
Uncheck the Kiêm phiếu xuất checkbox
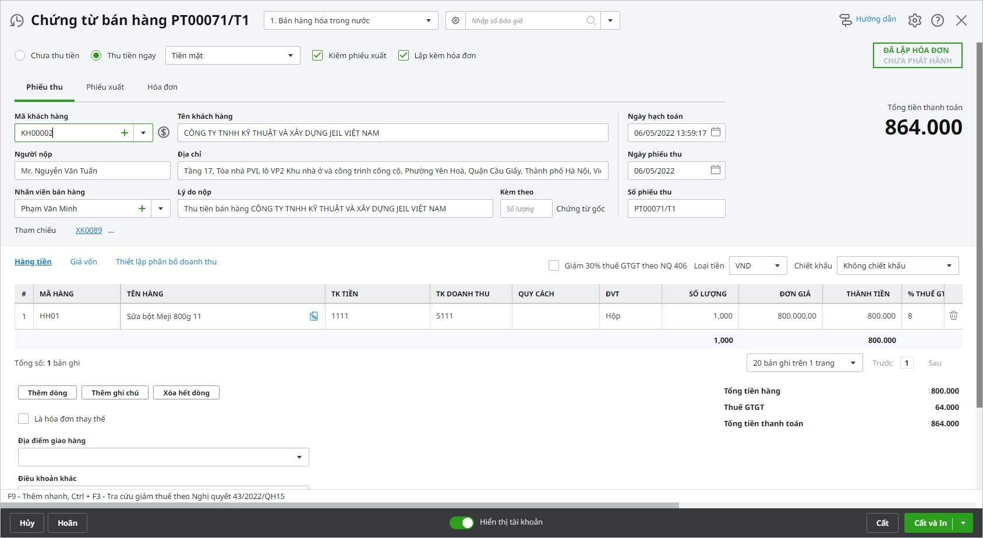coord(317,55)
